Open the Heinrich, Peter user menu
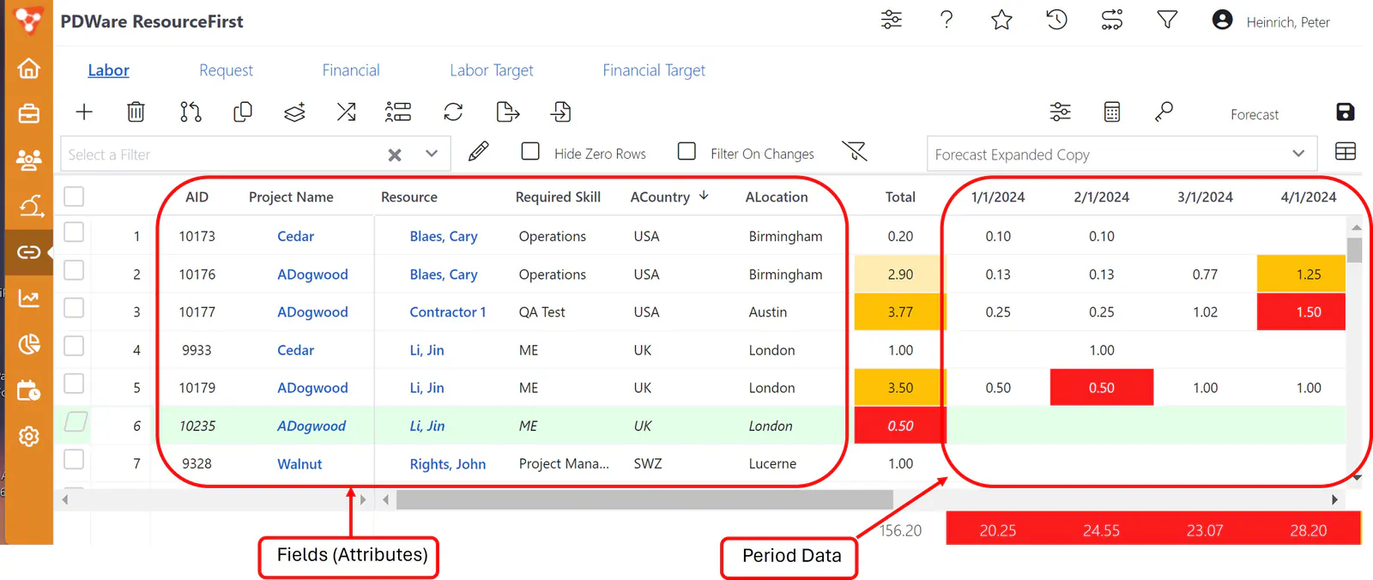 click(x=1272, y=21)
